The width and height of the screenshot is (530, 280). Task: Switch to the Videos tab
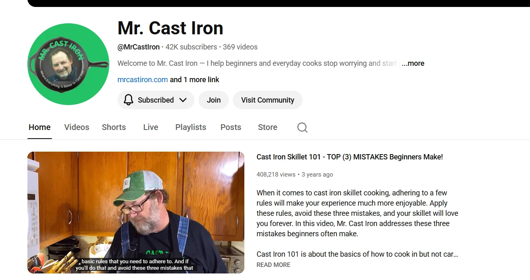coord(77,127)
